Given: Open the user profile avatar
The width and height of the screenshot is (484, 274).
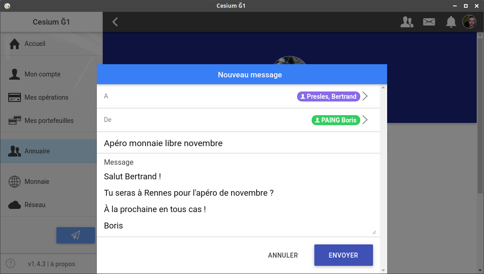Looking at the screenshot, I should pyautogui.click(x=469, y=22).
